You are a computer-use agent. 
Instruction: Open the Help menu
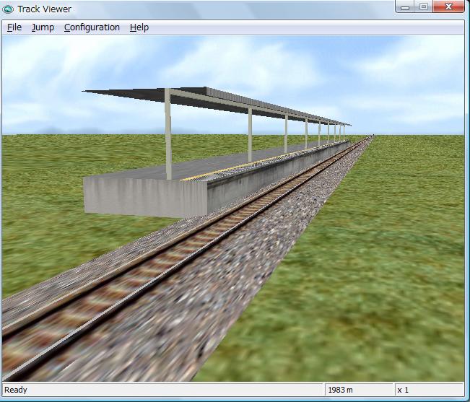(139, 27)
